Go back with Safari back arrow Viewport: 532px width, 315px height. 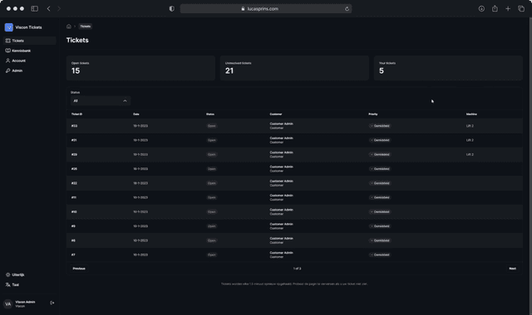click(48, 9)
